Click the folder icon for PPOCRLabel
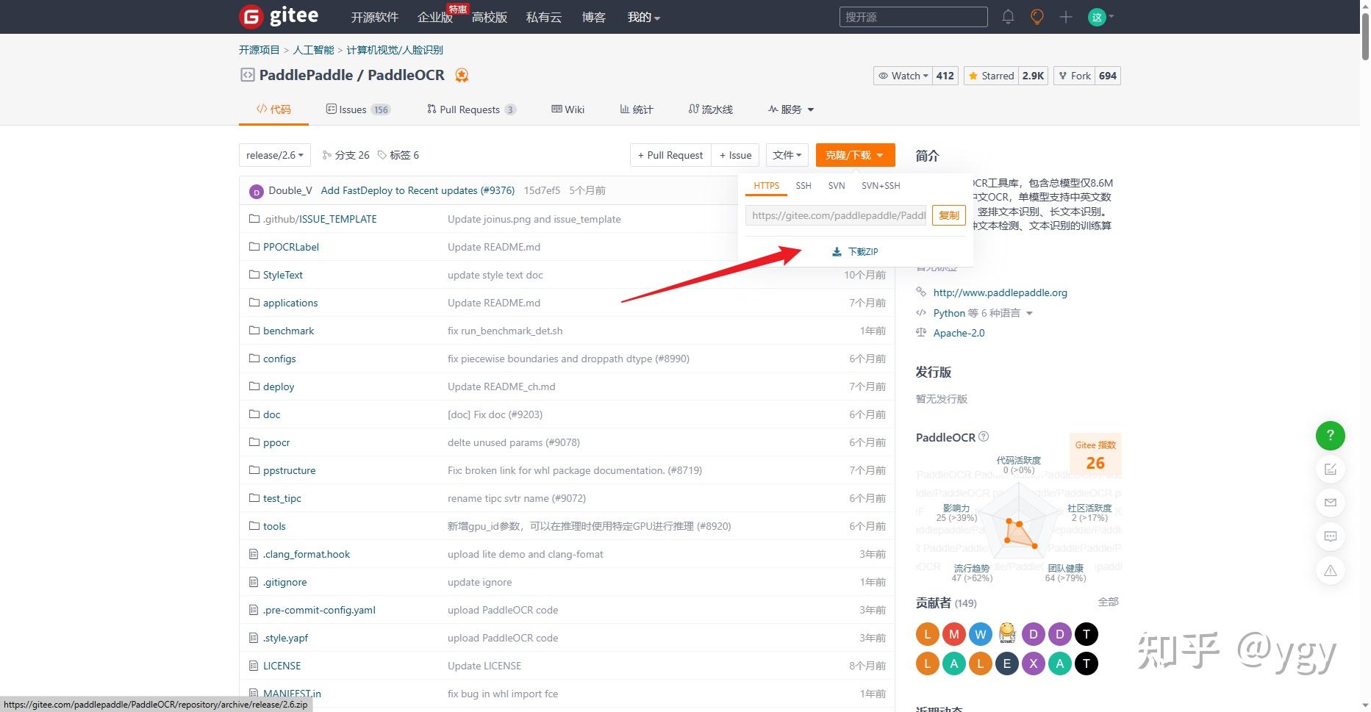 click(x=254, y=247)
